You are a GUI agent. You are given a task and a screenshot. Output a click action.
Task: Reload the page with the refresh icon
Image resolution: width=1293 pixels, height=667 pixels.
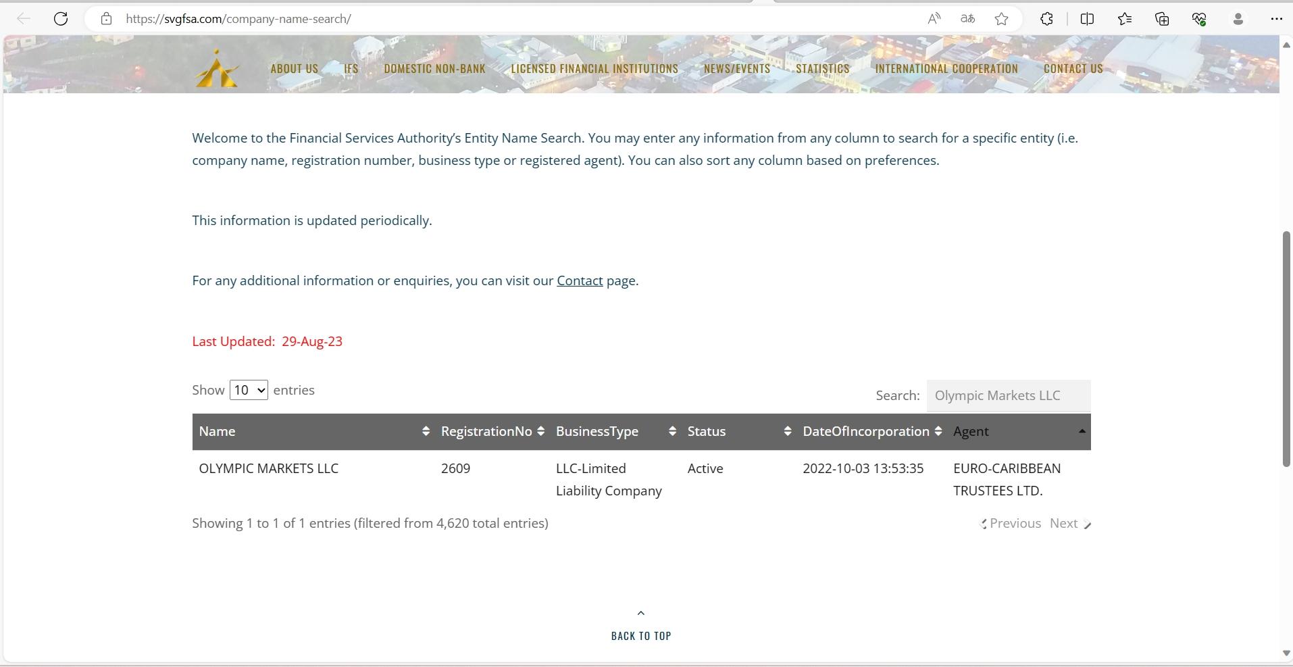(x=61, y=19)
